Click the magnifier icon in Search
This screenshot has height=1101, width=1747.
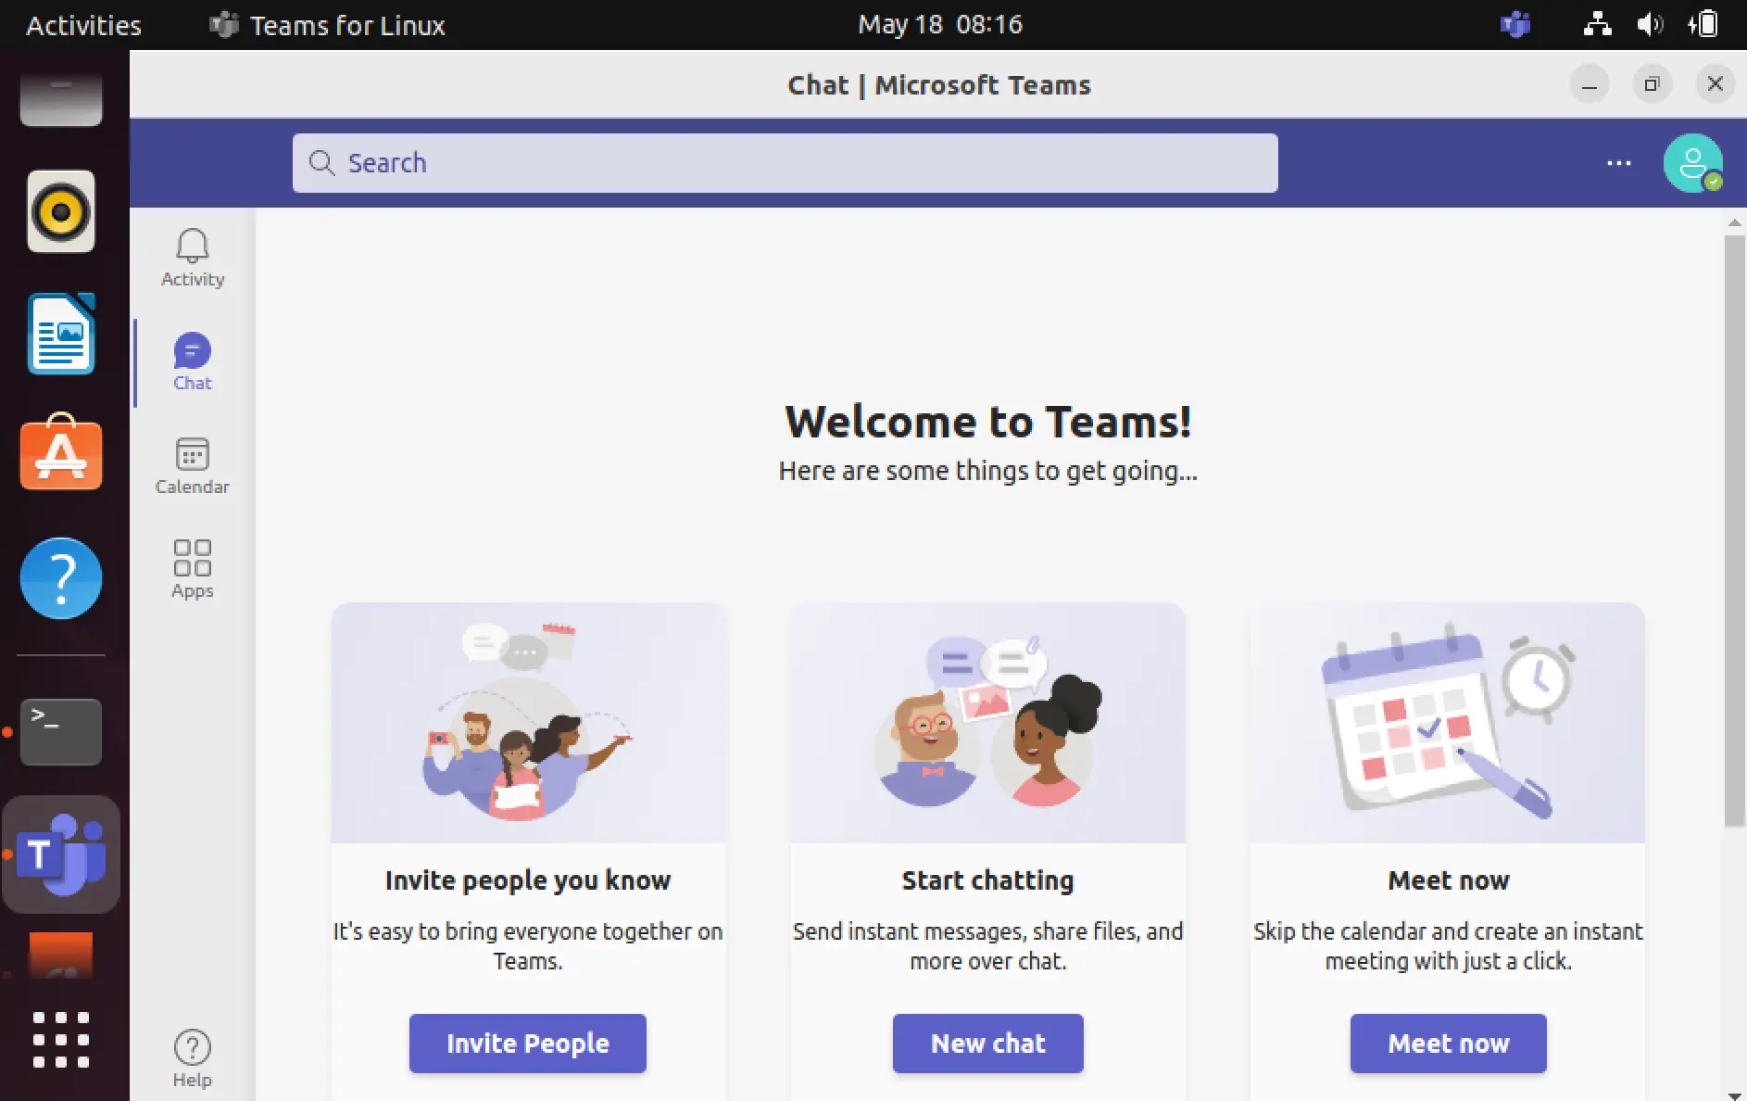pos(320,163)
